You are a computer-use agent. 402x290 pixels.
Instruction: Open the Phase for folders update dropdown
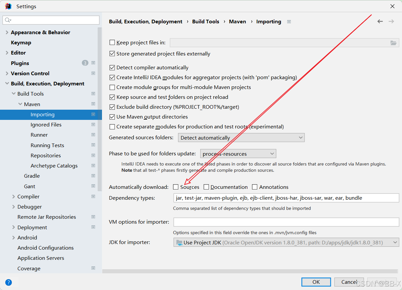238,154
